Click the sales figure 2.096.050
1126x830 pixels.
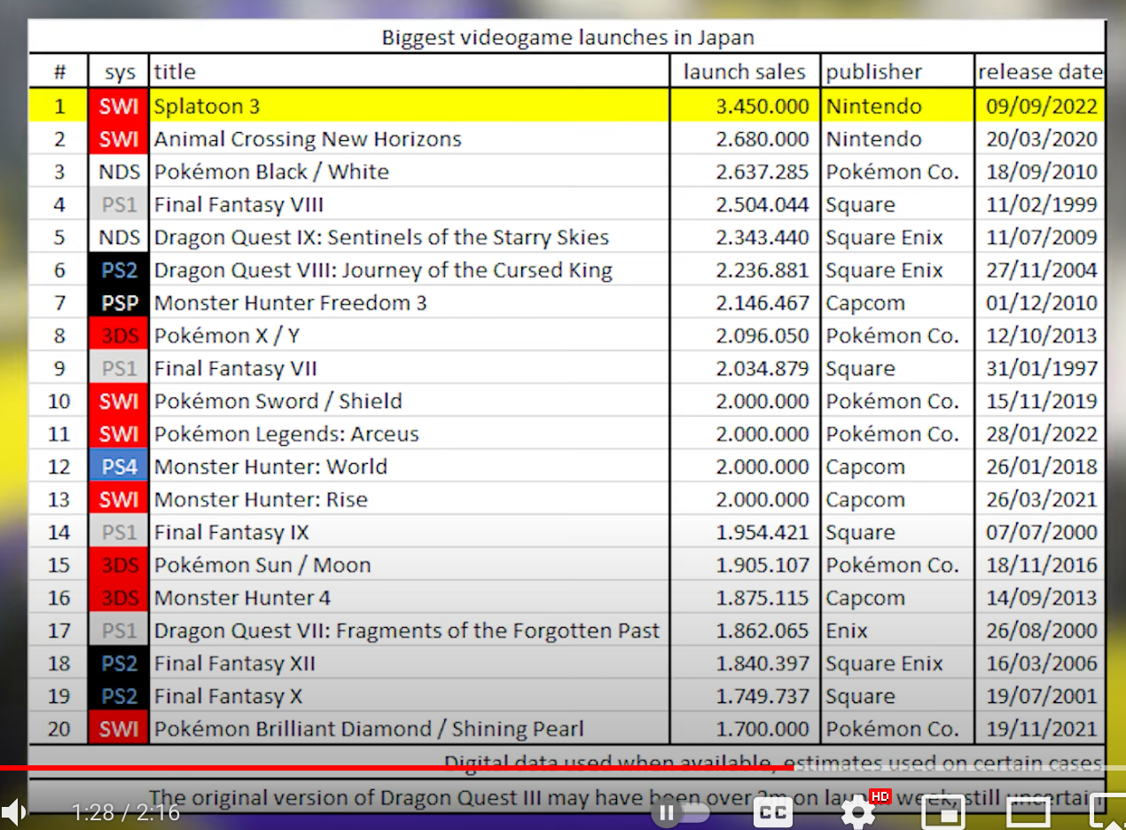click(762, 336)
